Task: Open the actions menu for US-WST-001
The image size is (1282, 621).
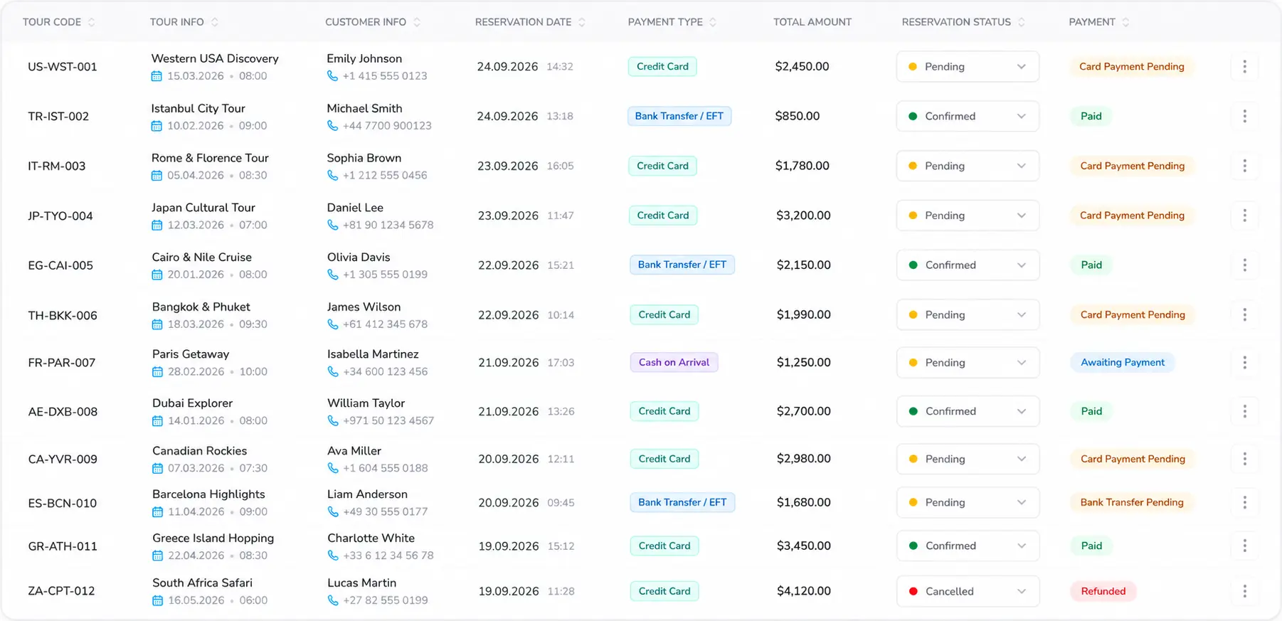Action: (1244, 66)
